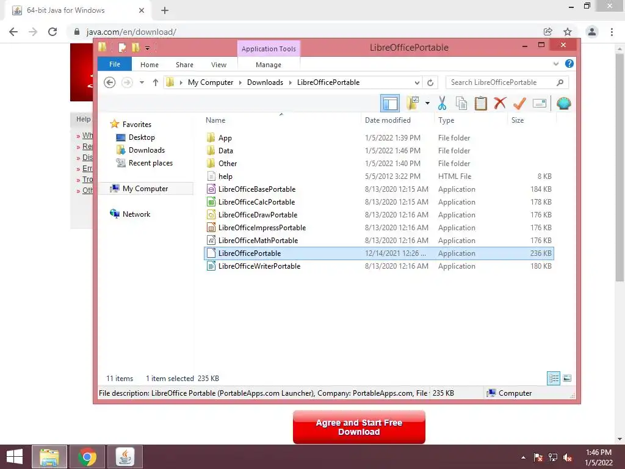
Task: Select LibreOfficeWriterPortable application
Action: pos(378,266)
